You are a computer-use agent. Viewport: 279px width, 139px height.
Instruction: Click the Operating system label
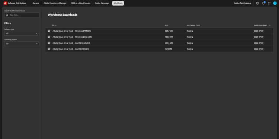click(x=10, y=40)
